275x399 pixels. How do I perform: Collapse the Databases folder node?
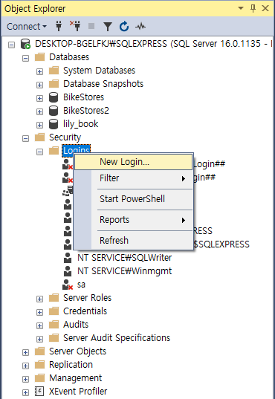click(25, 58)
